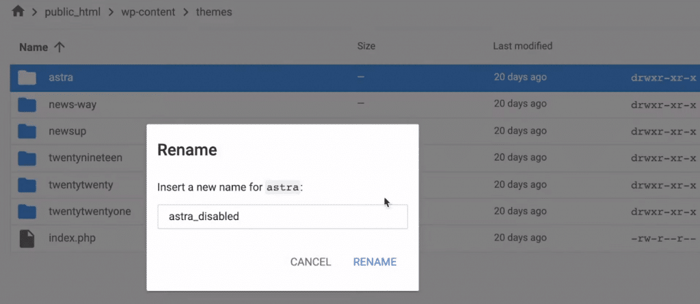
Task: Open public_html in the breadcrumb
Action: [74, 12]
